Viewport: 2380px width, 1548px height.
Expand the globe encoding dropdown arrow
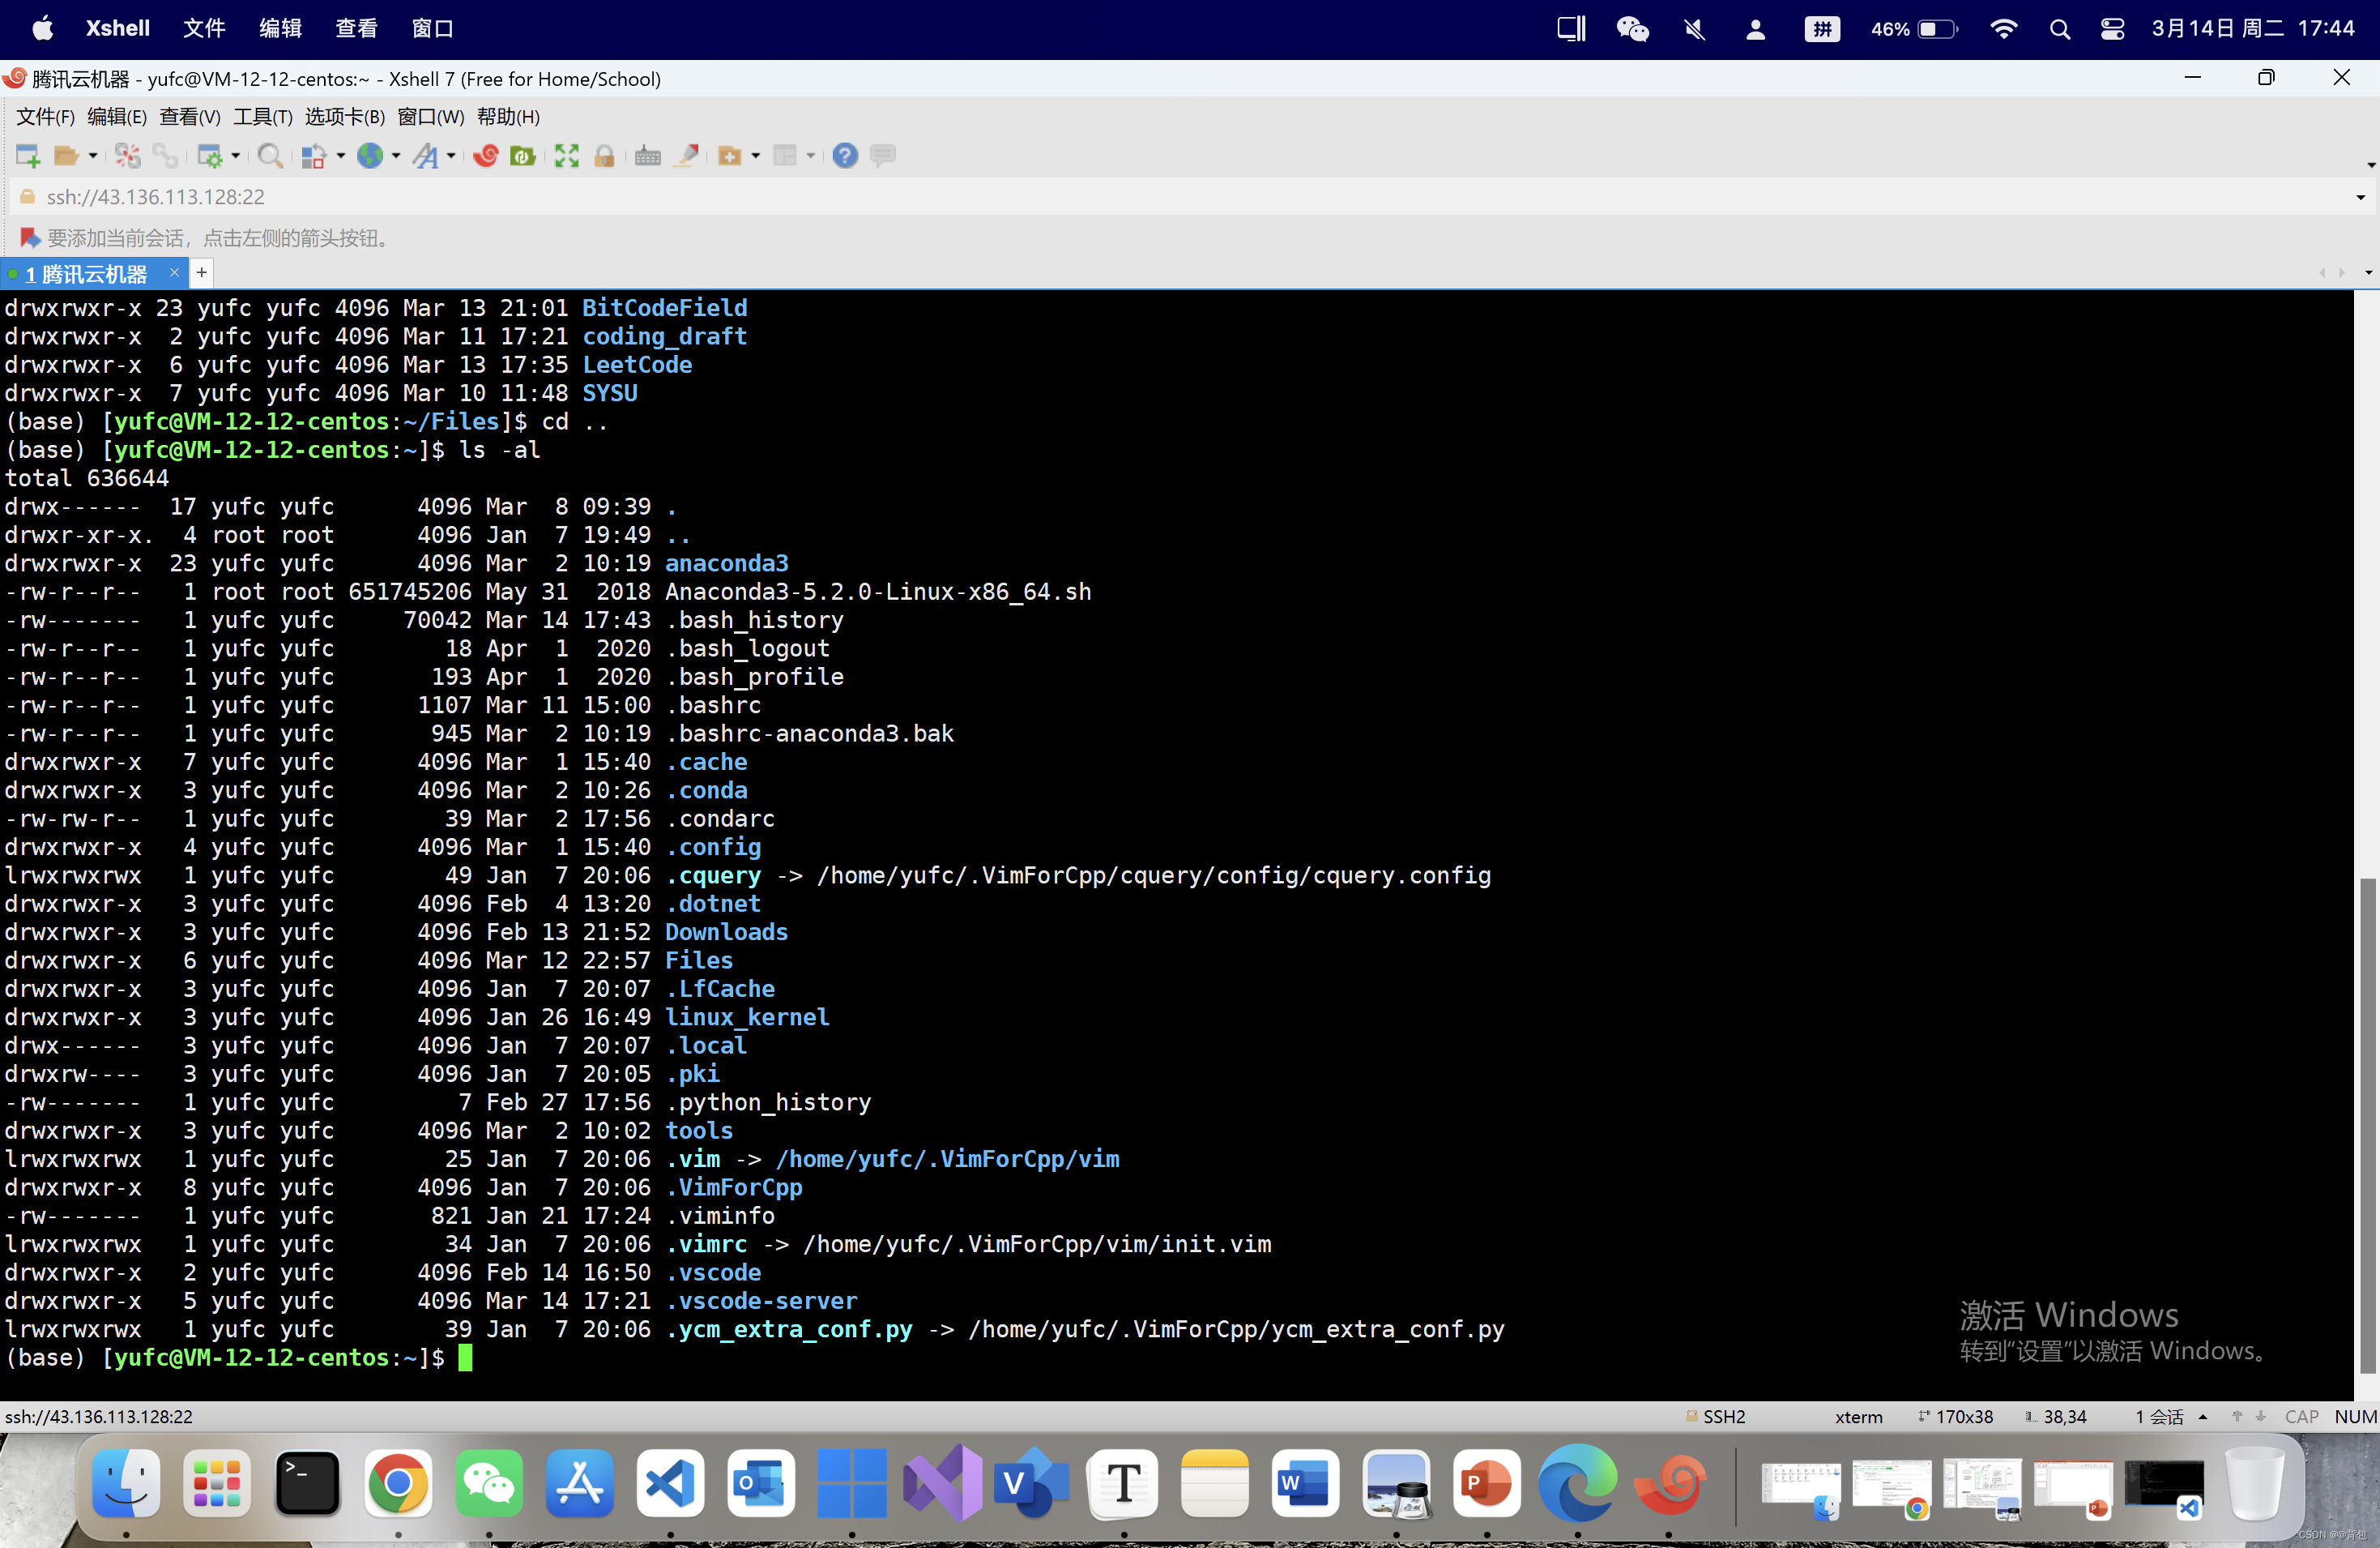[x=396, y=155]
